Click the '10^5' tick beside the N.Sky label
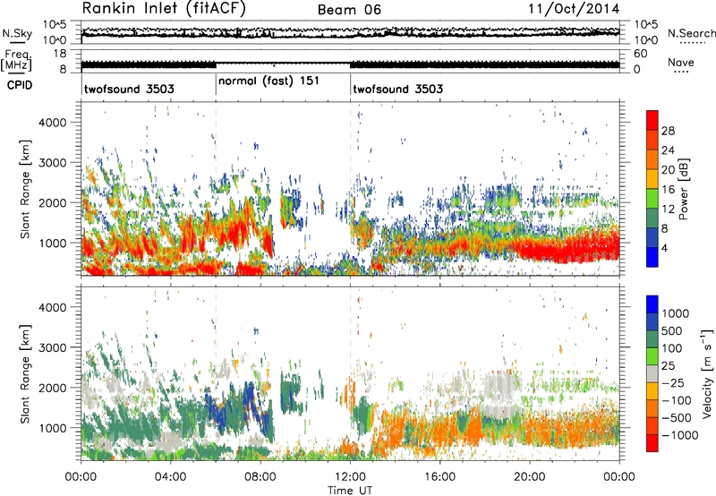The width and height of the screenshot is (716, 496). click(55, 24)
